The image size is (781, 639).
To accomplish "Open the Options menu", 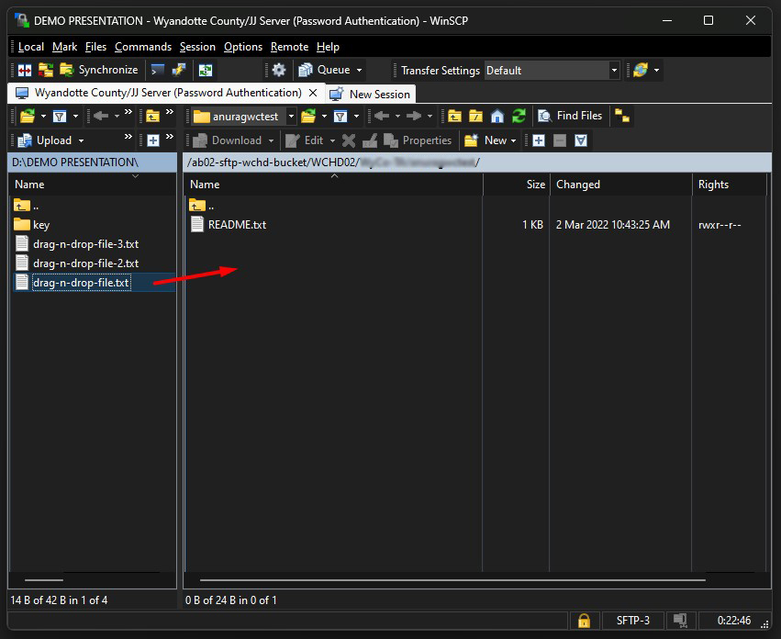I will point(243,47).
